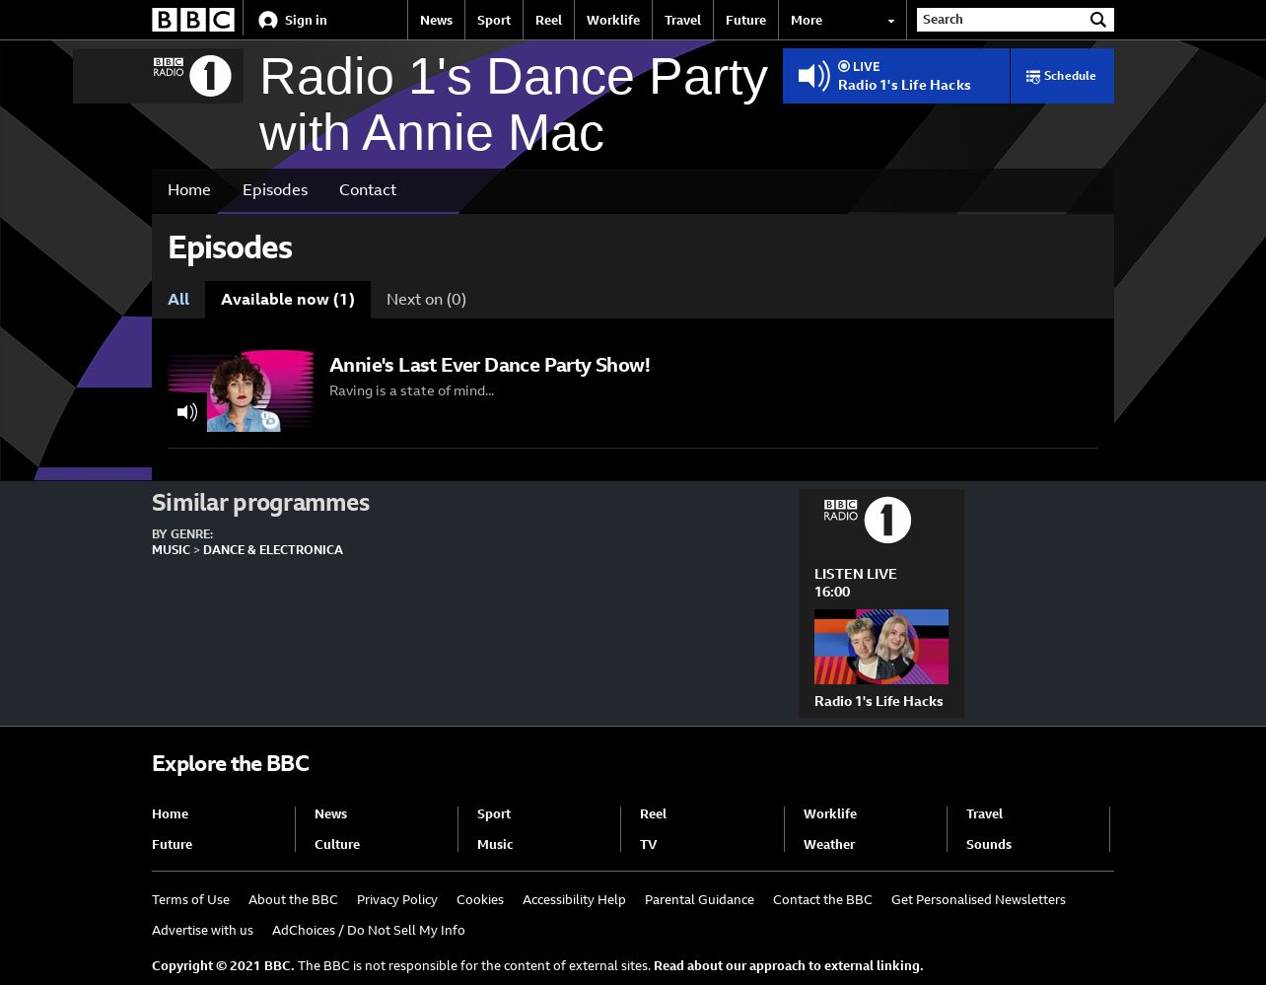
Task: Open Parental Guidance link
Action: [x=699, y=899]
